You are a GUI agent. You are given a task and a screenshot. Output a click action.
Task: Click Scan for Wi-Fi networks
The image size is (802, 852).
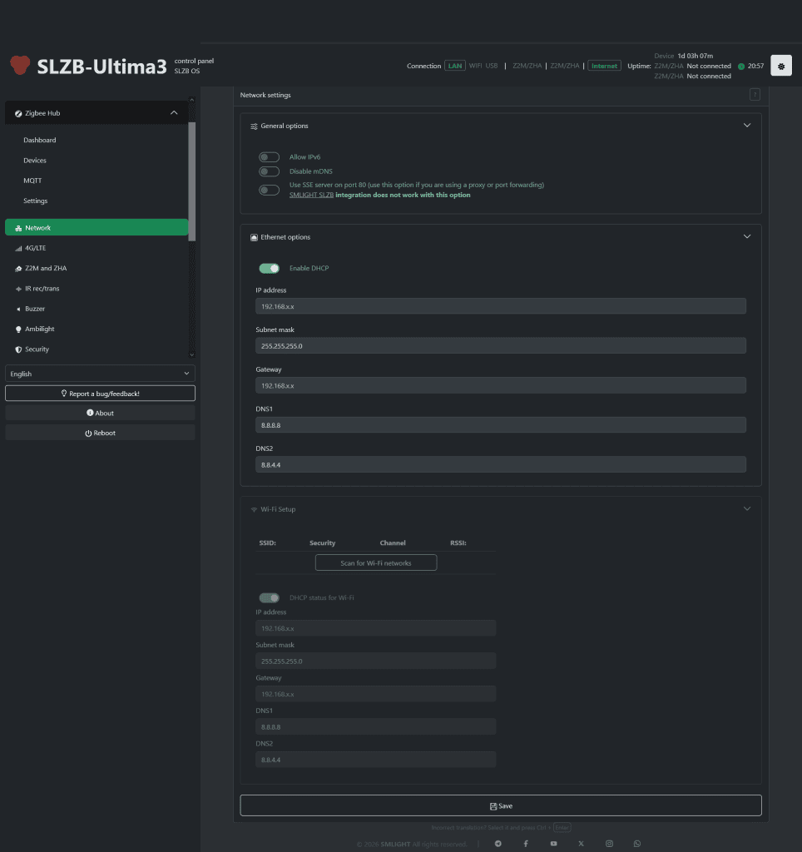tap(376, 563)
